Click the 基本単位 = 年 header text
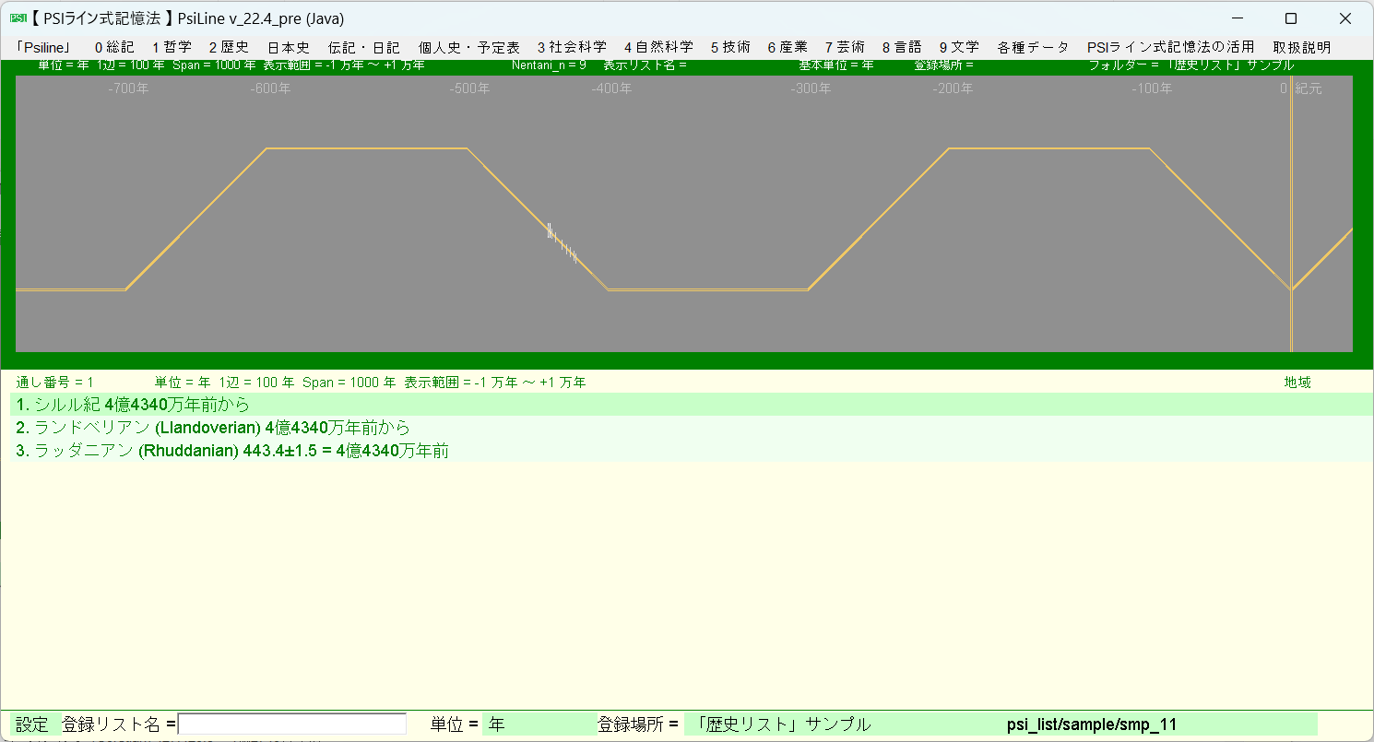Viewport: 1374px width, 742px height. click(835, 65)
